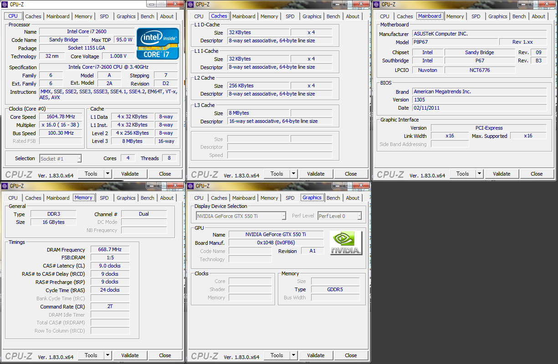Click the NVIDIA logo in the Graphics window
Screen dimensions: 558x364
coord(346,243)
